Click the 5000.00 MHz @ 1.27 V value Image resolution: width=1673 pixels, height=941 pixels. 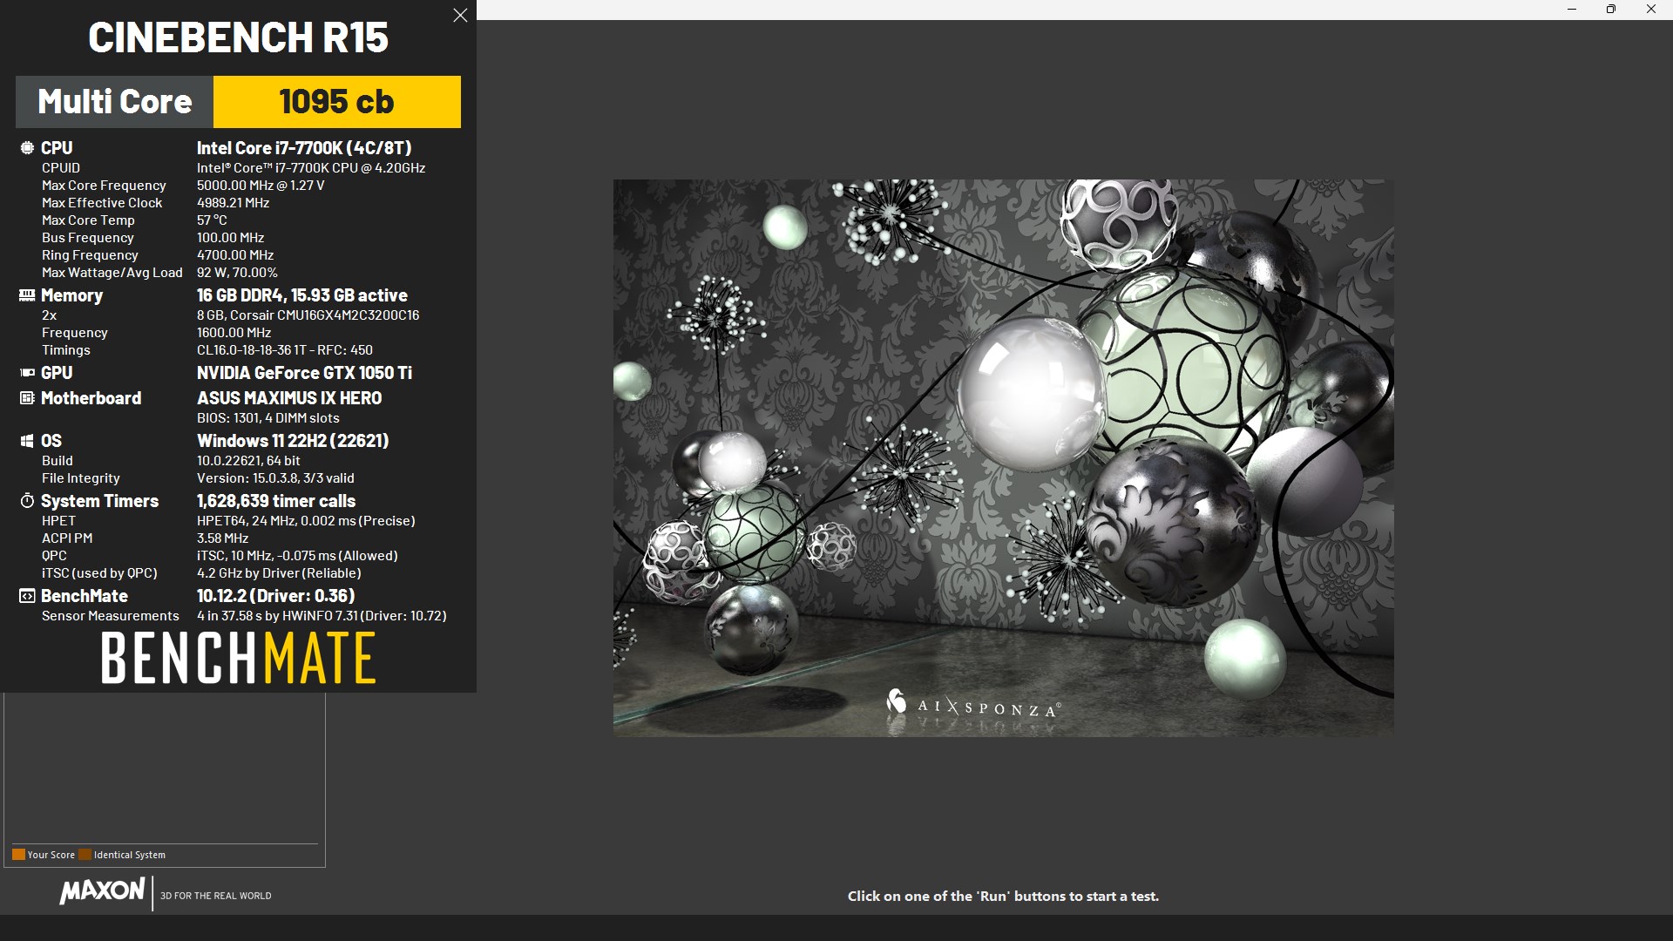click(x=261, y=186)
